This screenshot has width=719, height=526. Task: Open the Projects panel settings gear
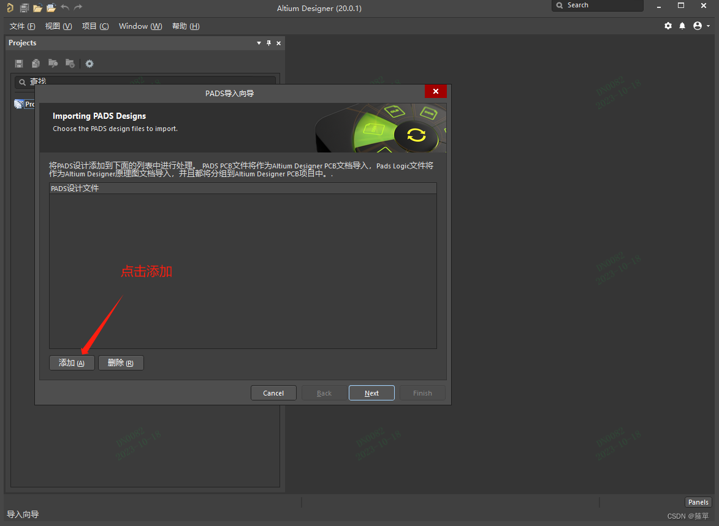click(x=89, y=63)
